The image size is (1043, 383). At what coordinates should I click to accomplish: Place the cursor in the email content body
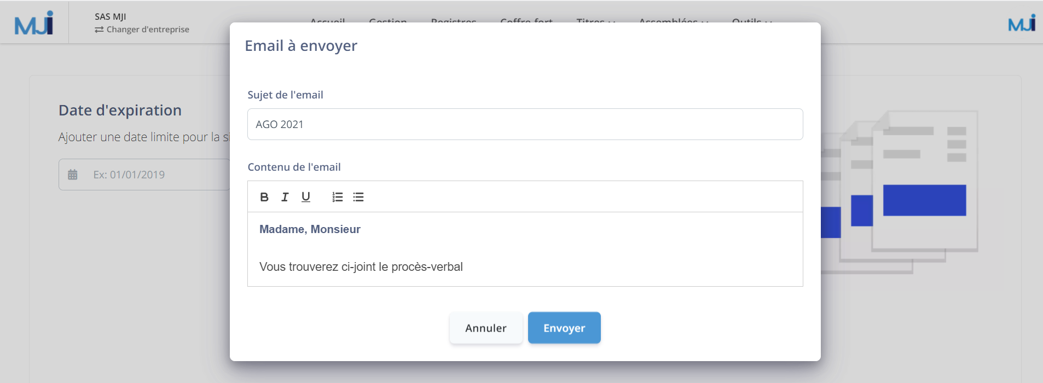tap(525, 249)
